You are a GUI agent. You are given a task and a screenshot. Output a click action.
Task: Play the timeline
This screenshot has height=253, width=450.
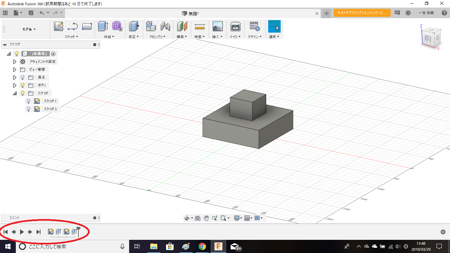tap(22, 232)
